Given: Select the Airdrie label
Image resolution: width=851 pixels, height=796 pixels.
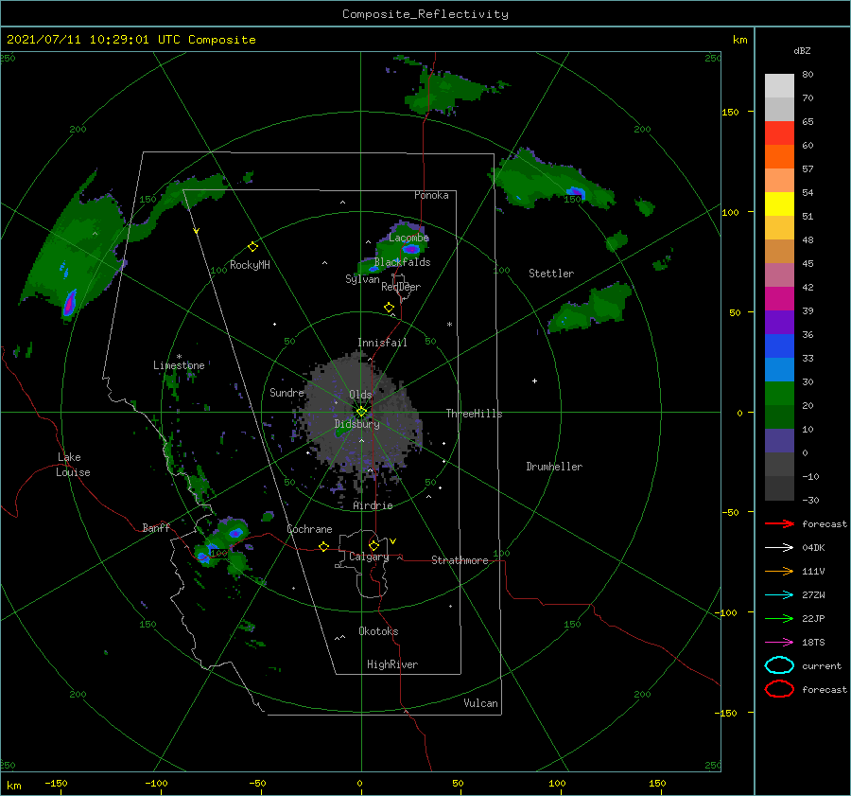Looking at the screenshot, I should pos(373,505).
